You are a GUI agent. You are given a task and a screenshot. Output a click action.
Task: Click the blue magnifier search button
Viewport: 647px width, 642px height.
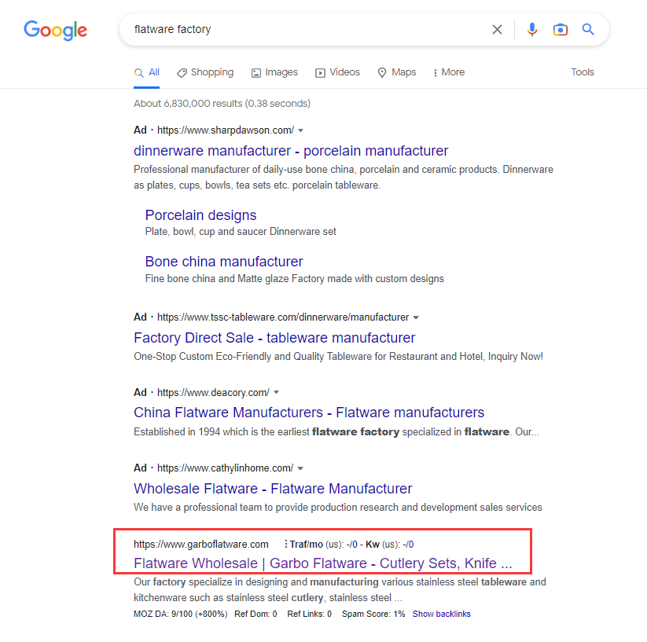[x=588, y=29]
